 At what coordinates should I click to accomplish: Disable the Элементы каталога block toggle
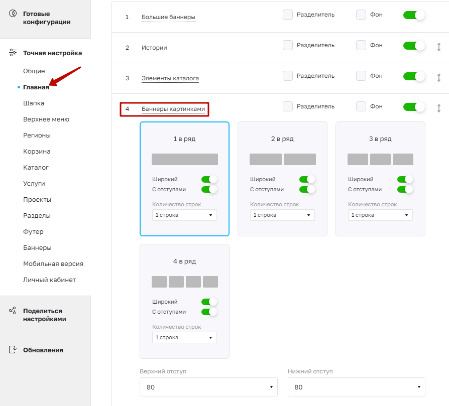click(414, 76)
